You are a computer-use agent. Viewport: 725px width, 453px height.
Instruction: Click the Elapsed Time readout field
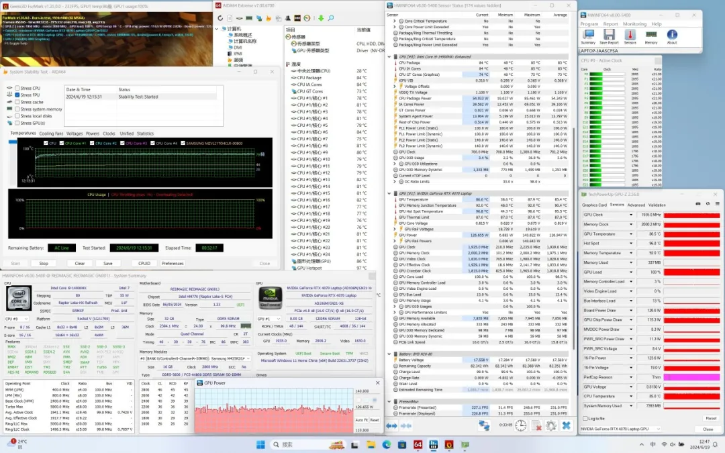point(210,248)
